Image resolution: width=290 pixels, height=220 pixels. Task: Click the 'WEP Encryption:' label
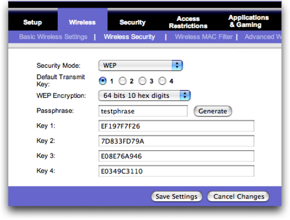point(61,96)
